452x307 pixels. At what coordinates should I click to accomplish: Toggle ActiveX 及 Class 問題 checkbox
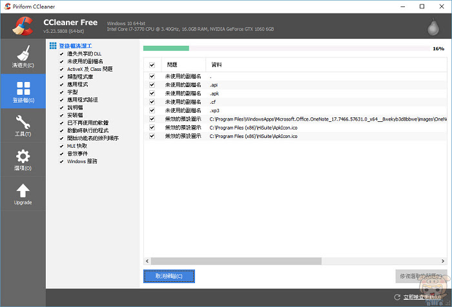coord(61,70)
